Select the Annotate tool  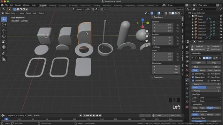[x=4, y=53]
